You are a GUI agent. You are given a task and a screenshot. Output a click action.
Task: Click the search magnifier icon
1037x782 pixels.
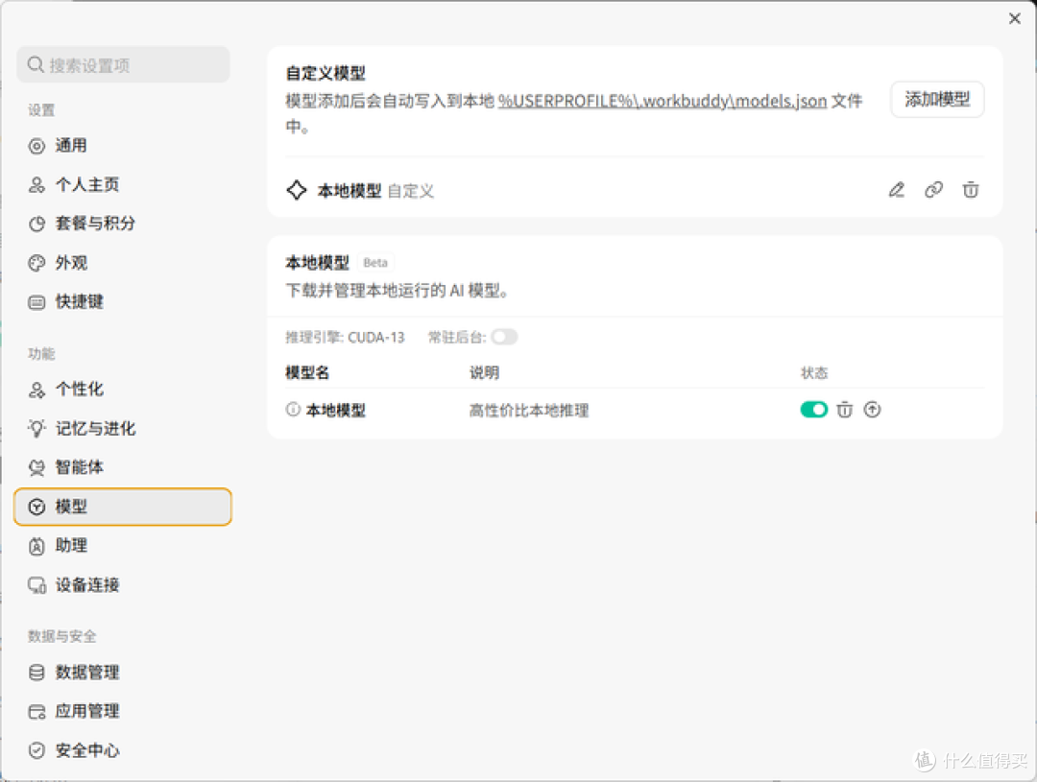(36, 64)
